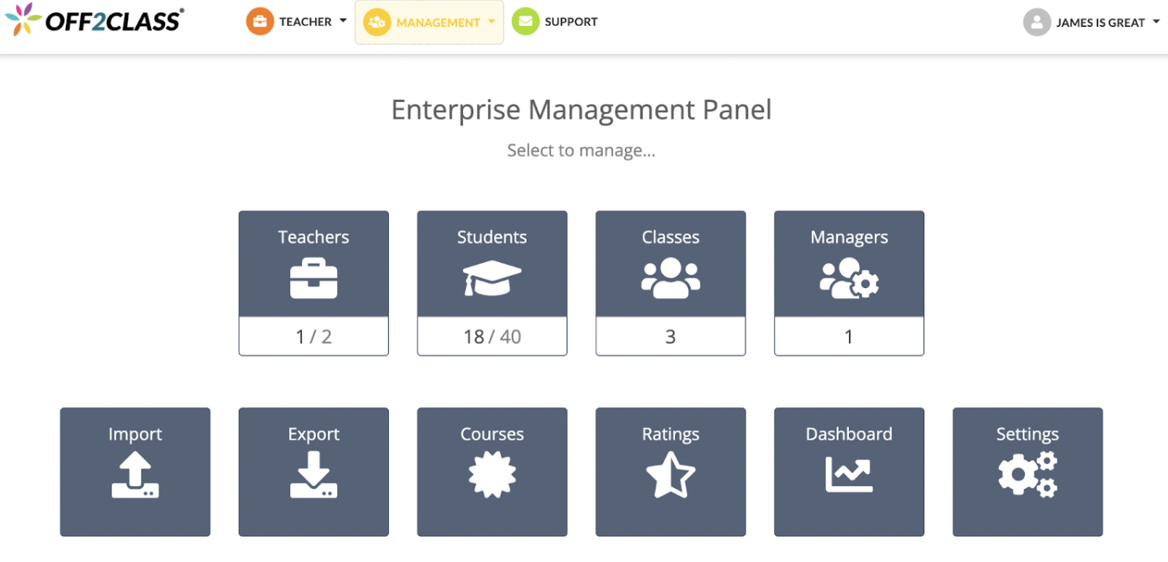Viewport: 1168px width, 562px height.
Task: Open the Classes management tile
Action: (x=670, y=283)
